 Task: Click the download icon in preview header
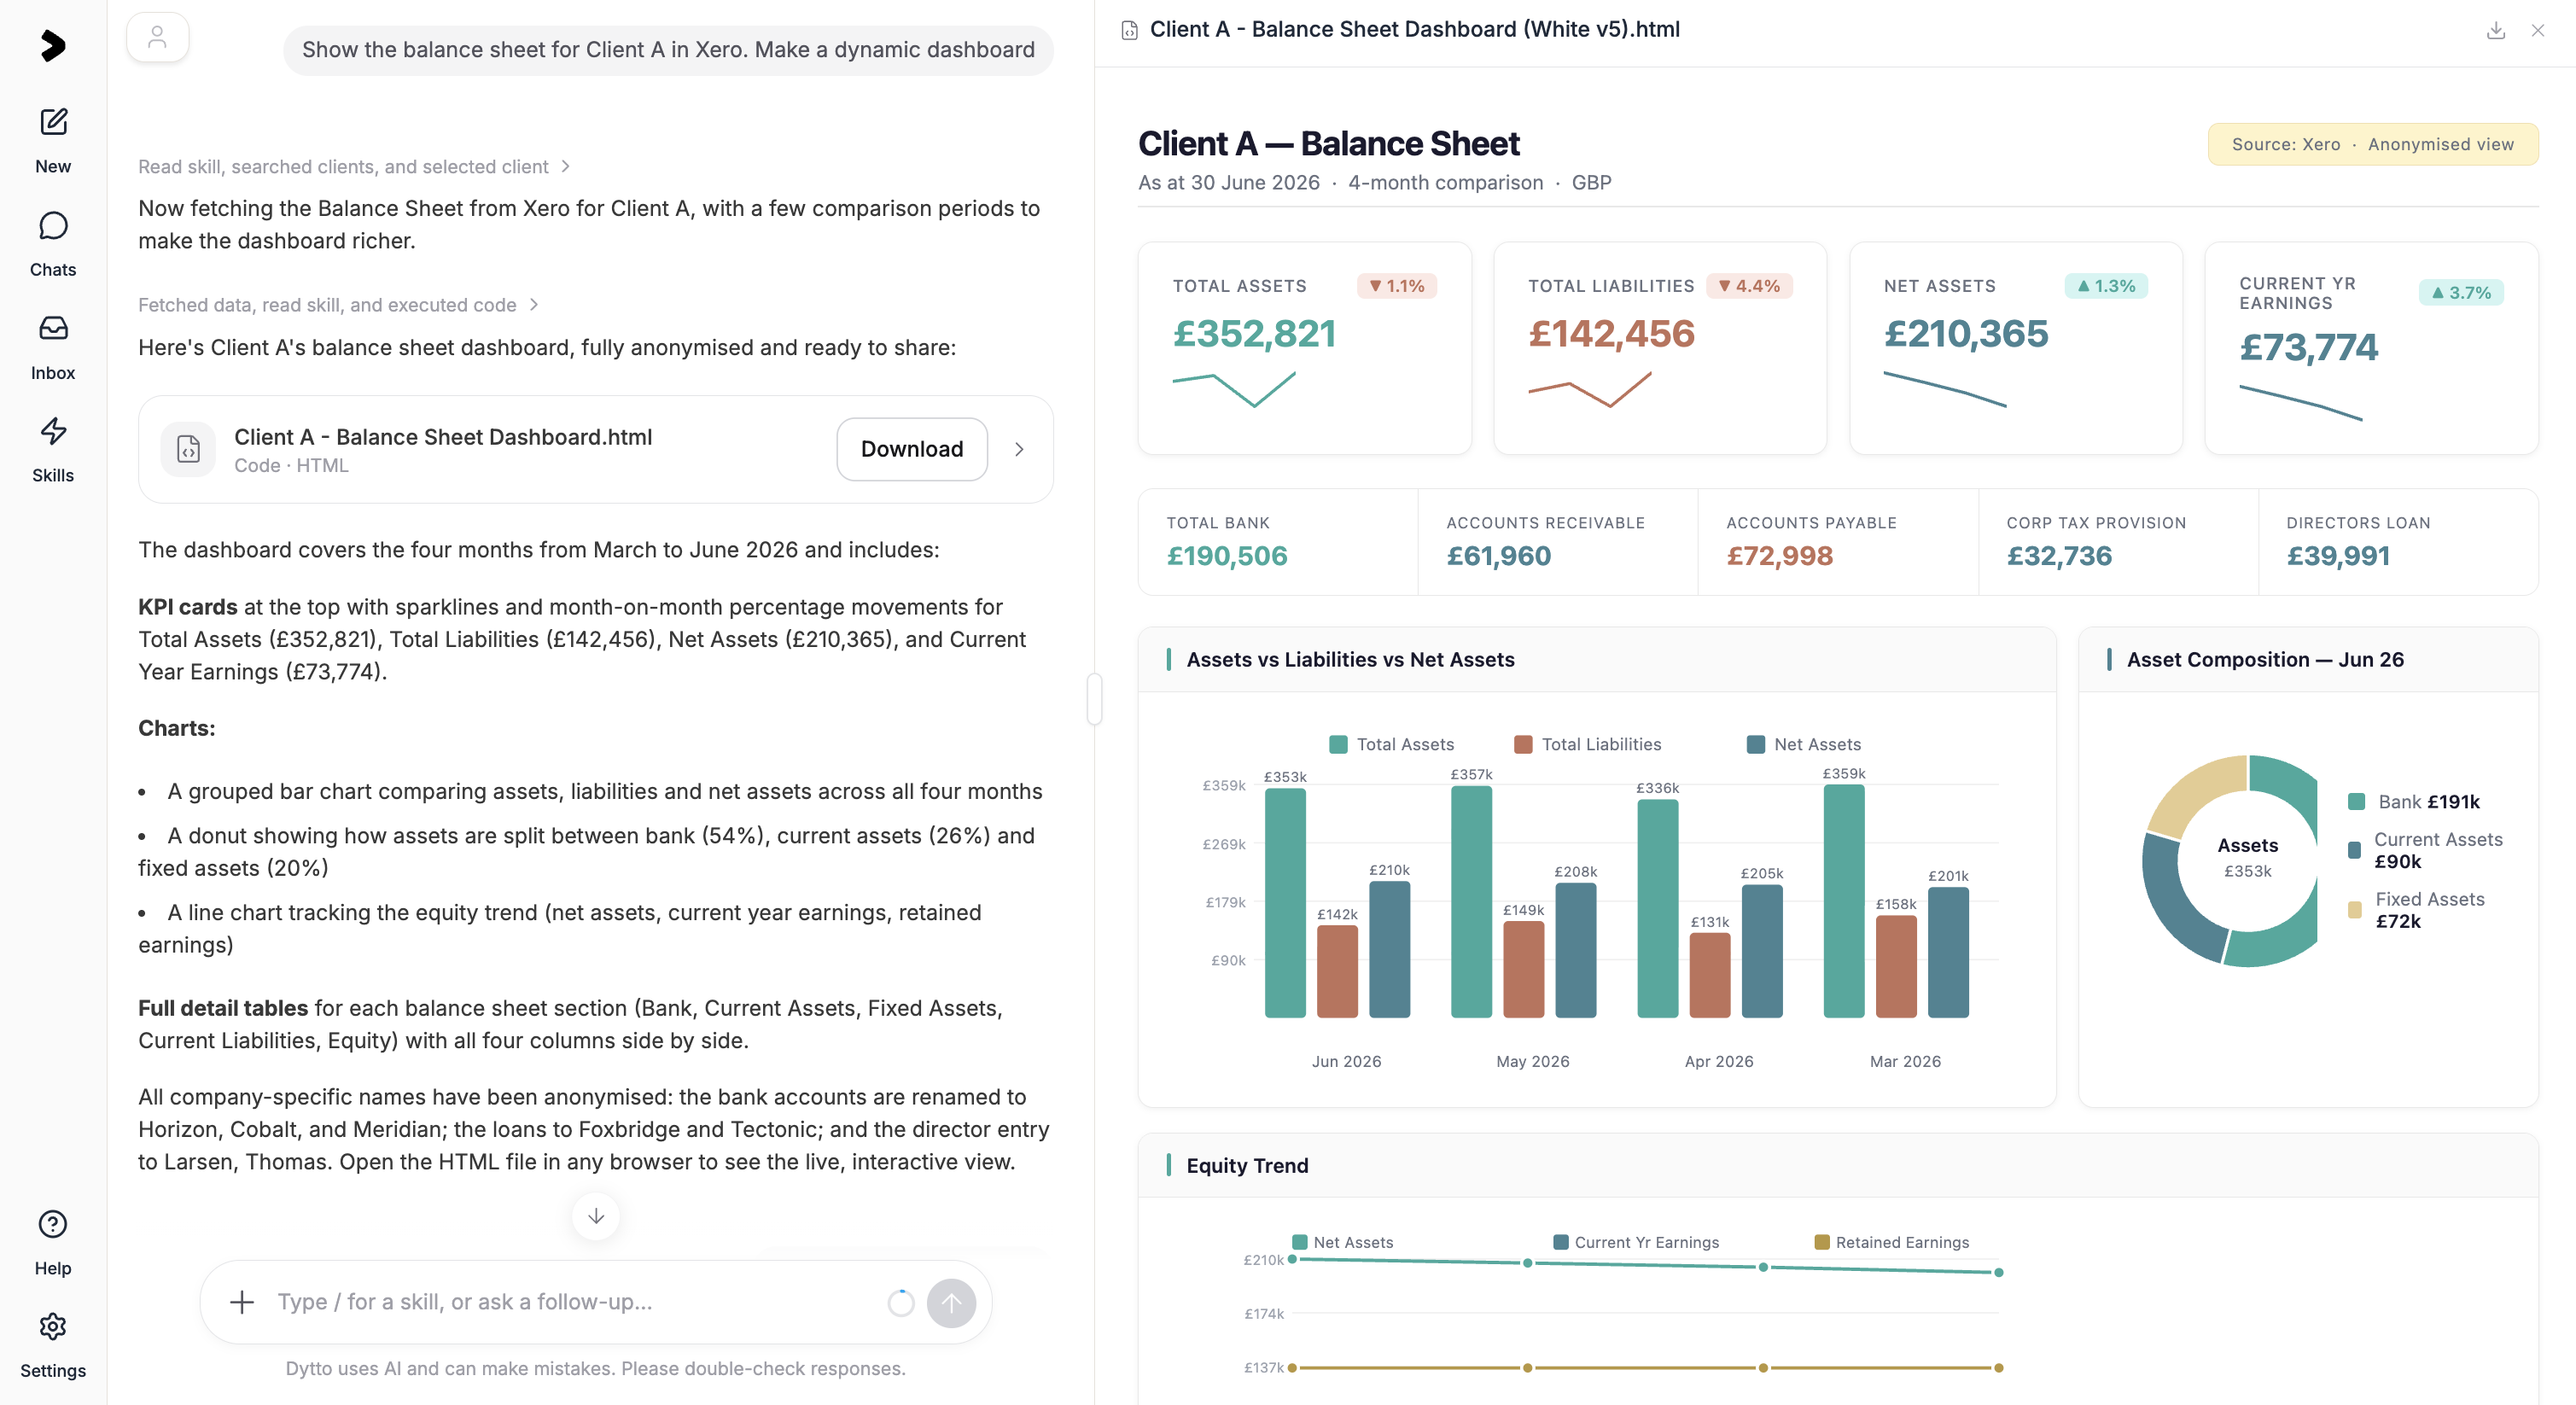(x=2495, y=30)
